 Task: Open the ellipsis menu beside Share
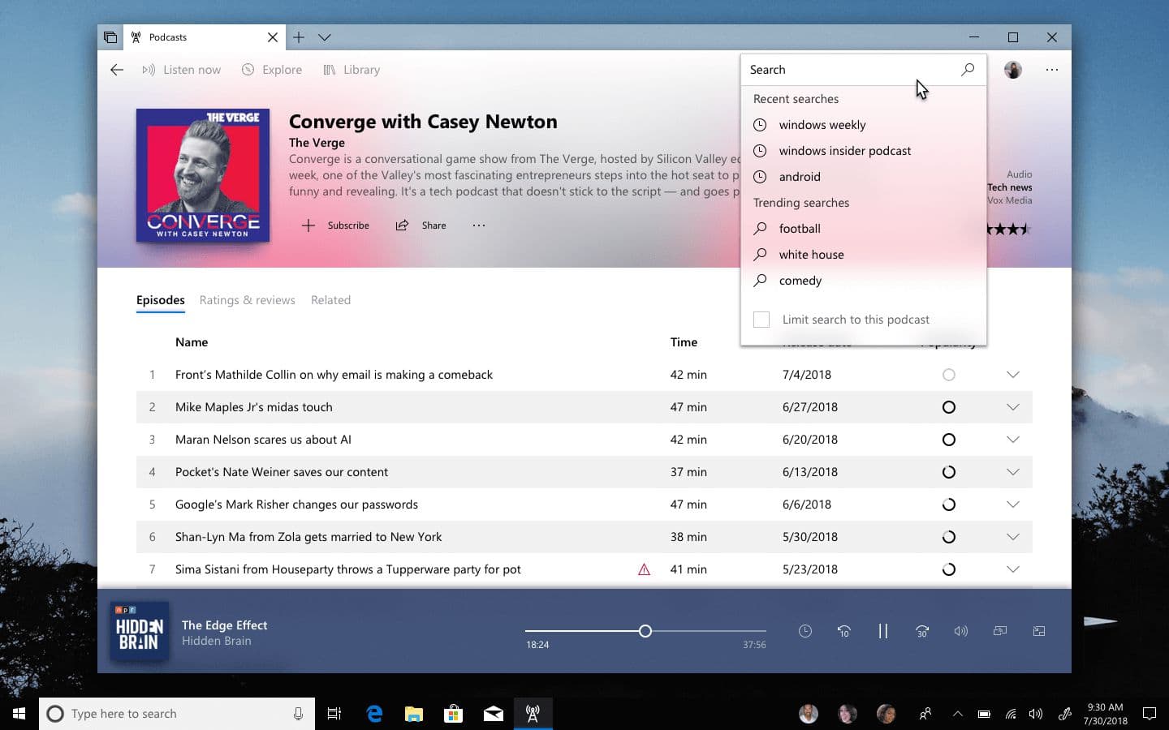pyautogui.click(x=479, y=225)
